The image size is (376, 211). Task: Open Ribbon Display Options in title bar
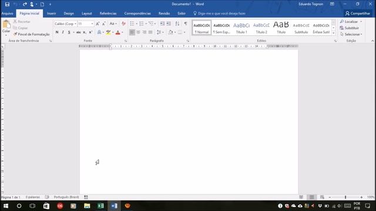[x=332, y=4]
